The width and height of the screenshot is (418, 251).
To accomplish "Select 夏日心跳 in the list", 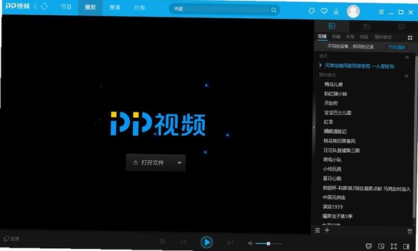I will (332, 178).
